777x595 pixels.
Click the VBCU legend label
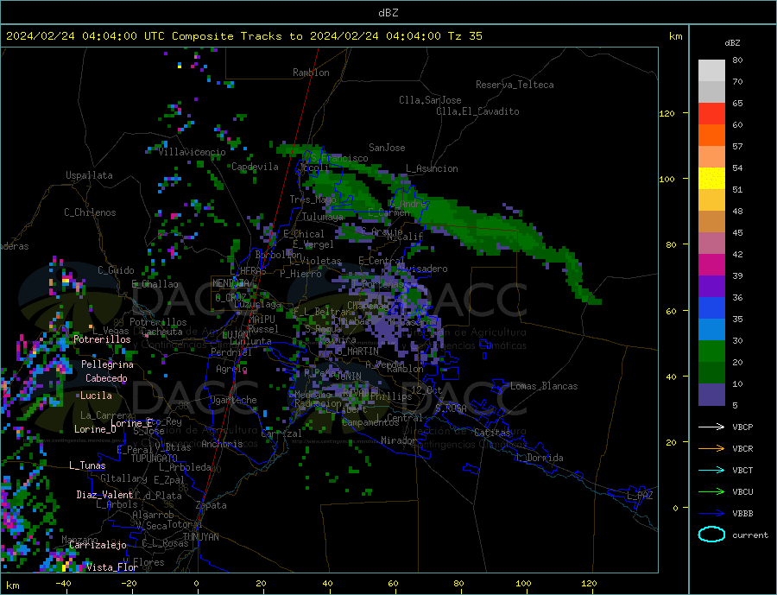[x=742, y=492]
